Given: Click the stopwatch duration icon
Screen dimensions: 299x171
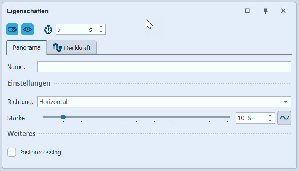Looking at the screenshot, I should pos(48,29).
